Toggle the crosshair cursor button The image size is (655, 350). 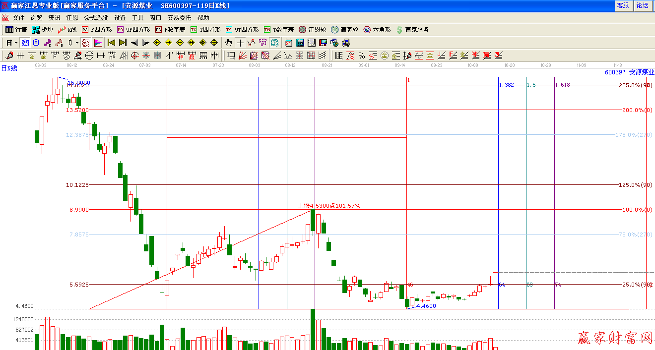(x=240, y=43)
